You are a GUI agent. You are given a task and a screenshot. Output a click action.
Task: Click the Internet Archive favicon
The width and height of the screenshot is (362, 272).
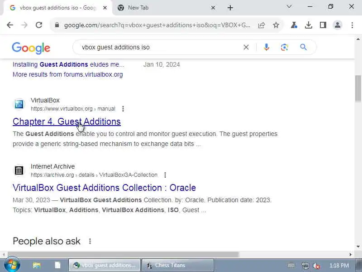pyautogui.click(x=19, y=170)
